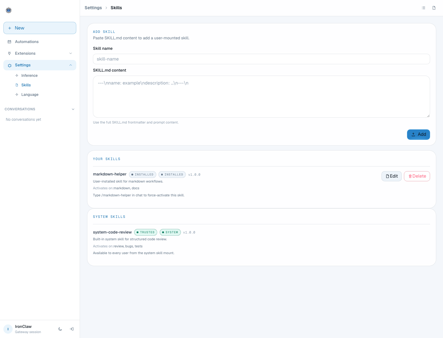Click the document icon beside sidebar Skills
This screenshot has height=338, width=443.
click(x=17, y=85)
